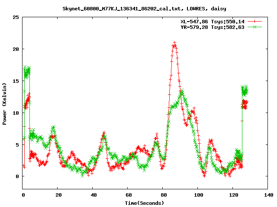This screenshot has height=207, width=277.
Task: Click x-axis tick label 120
Action: pos(234,195)
